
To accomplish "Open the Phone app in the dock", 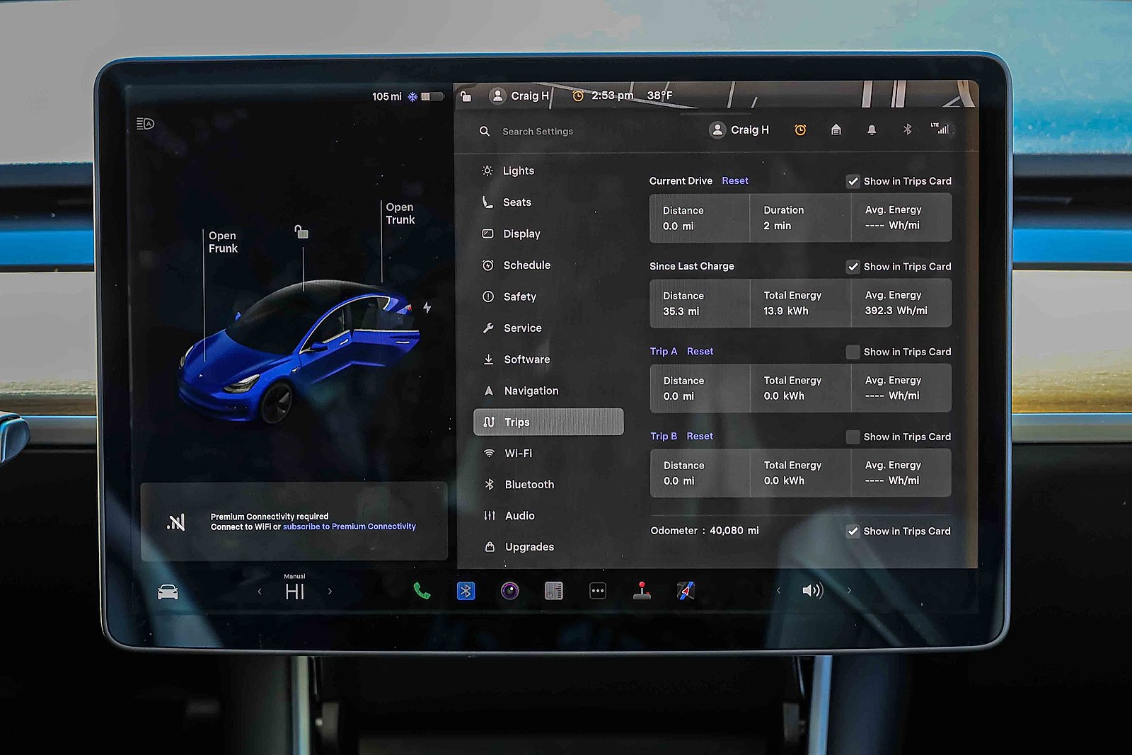I will 422,591.
